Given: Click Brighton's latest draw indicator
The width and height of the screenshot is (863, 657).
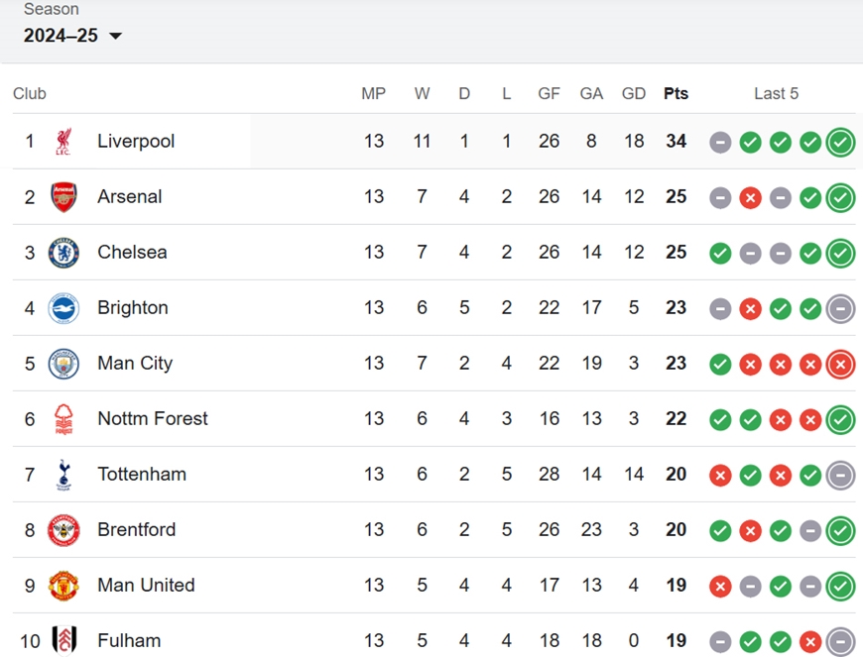Looking at the screenshot, I should (840, 309).
